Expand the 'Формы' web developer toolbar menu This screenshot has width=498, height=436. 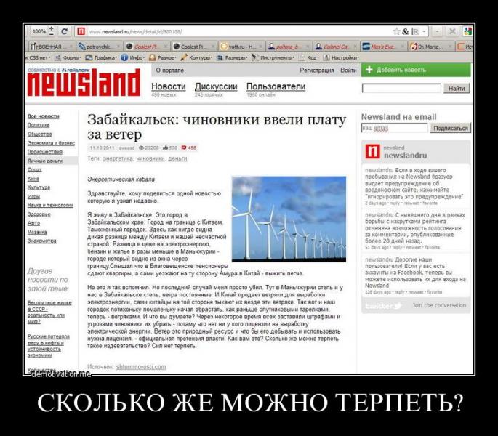tap(71, 57)
